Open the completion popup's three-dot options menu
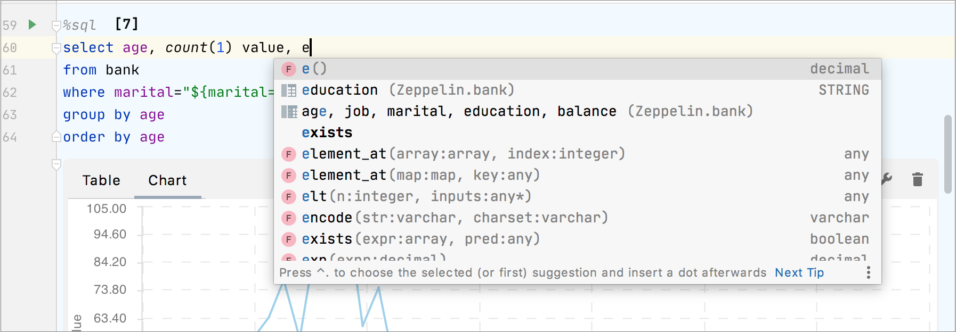This screenshot has width=956, height=332. pos(868,272)
